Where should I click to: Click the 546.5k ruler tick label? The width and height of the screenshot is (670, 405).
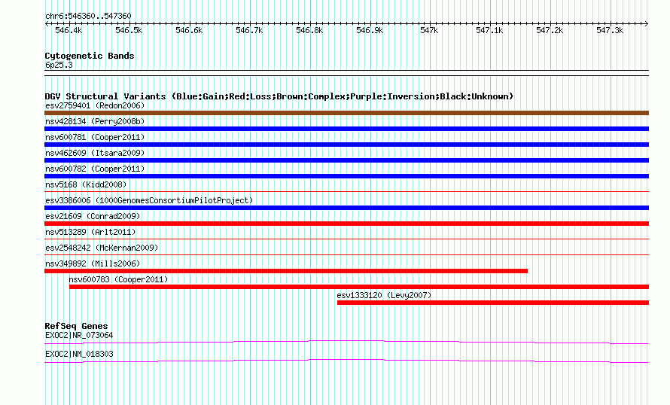point(129,30)
